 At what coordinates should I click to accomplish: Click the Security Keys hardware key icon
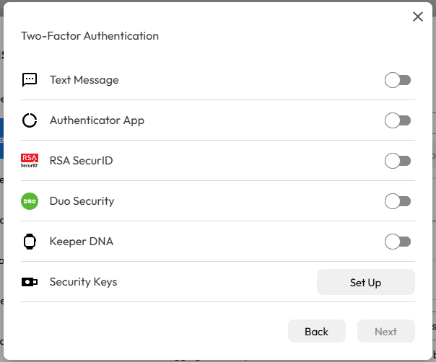[30, 282]
